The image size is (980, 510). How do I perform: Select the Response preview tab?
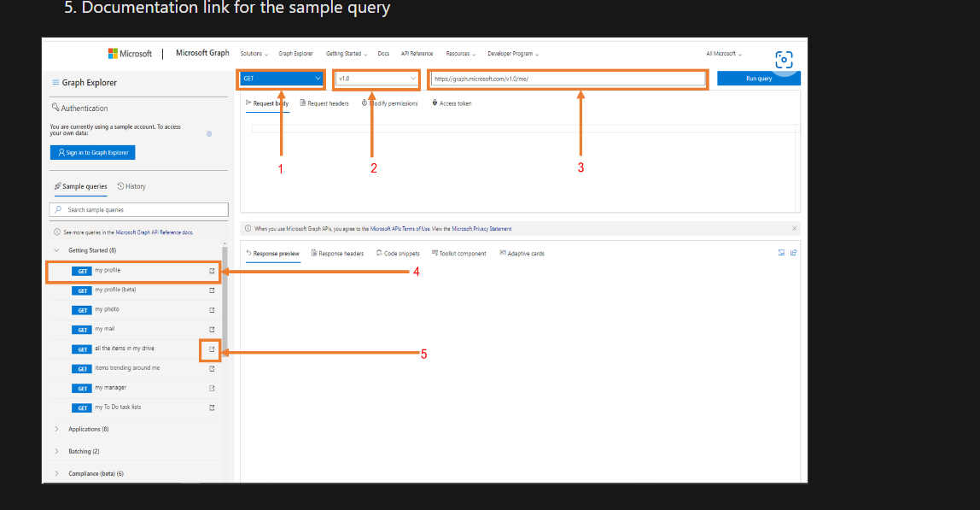pos(272,254)
